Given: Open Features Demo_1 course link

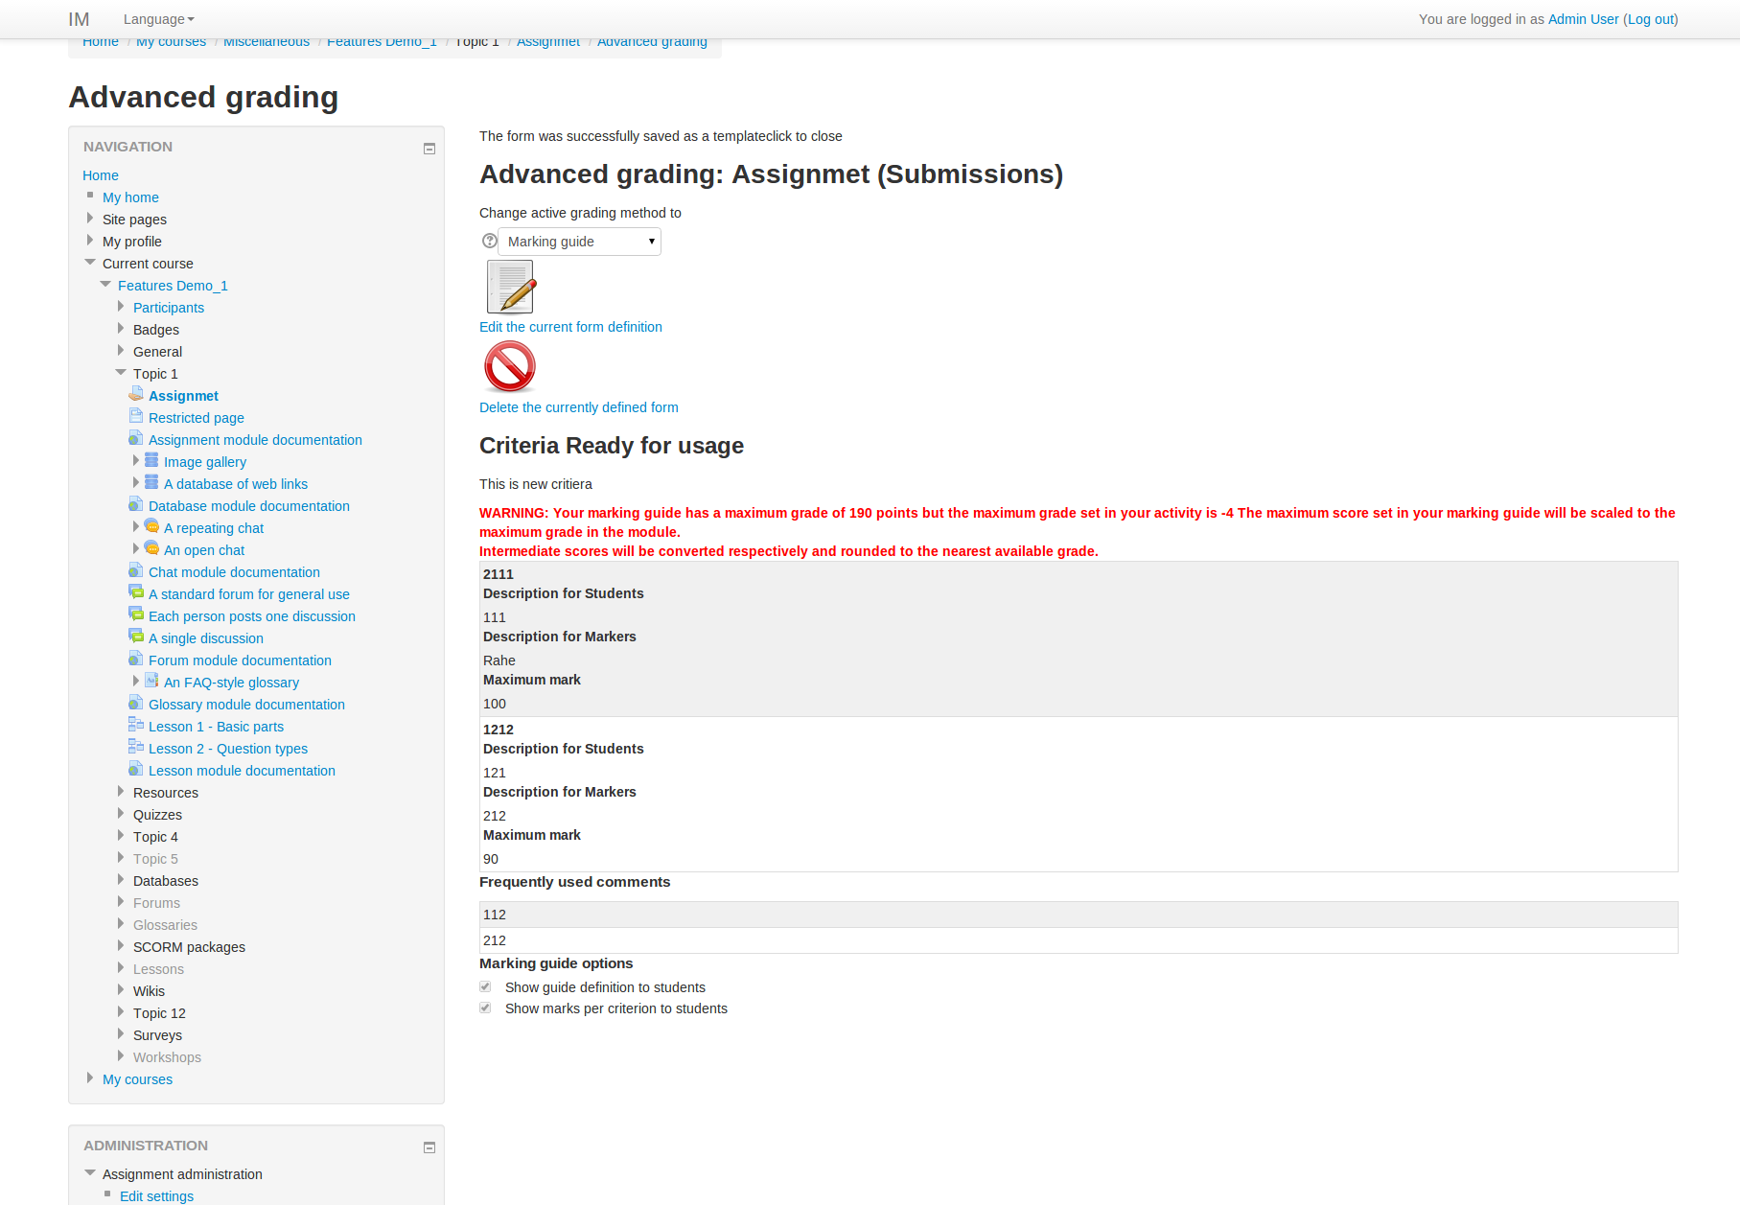Looking at the screenshot, I should (173, 286).
